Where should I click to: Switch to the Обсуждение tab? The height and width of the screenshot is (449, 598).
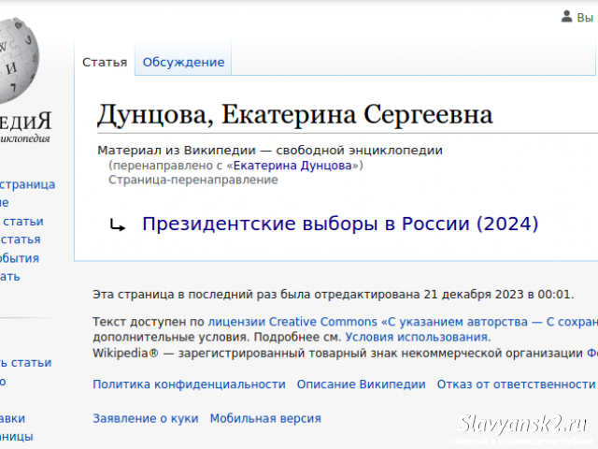coord(183,63)
